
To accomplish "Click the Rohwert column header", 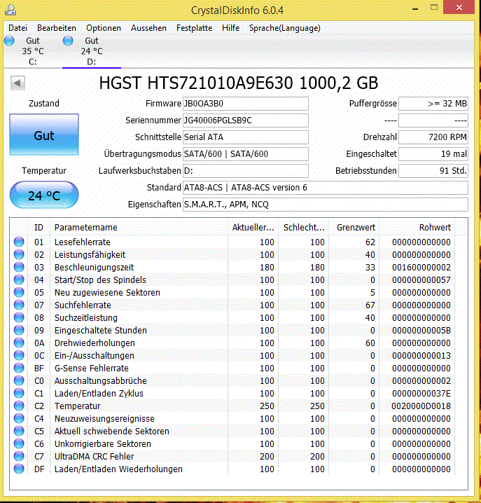I will [417, 228].
